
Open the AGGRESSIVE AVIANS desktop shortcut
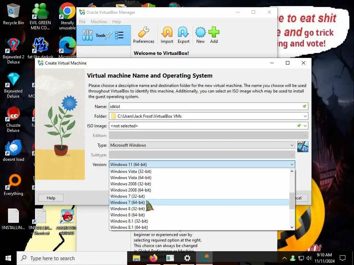(67, 222)
